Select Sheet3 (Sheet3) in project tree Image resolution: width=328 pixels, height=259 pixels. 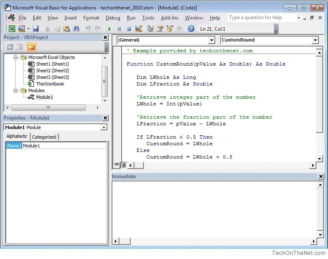tap(53, 77)
